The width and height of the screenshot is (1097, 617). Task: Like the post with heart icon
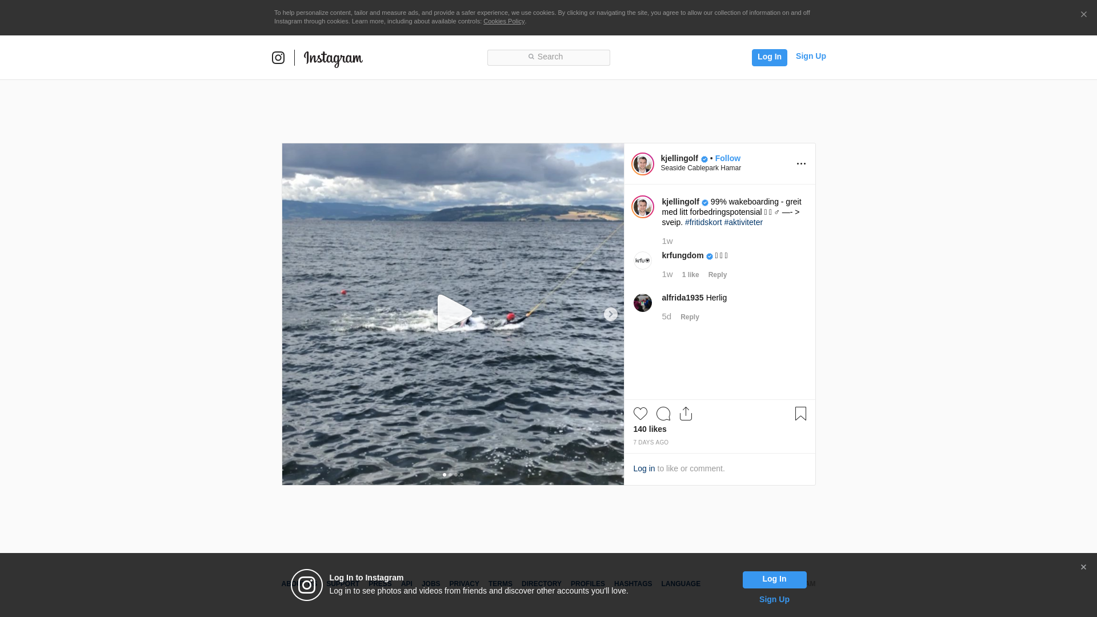click(640, 414)
